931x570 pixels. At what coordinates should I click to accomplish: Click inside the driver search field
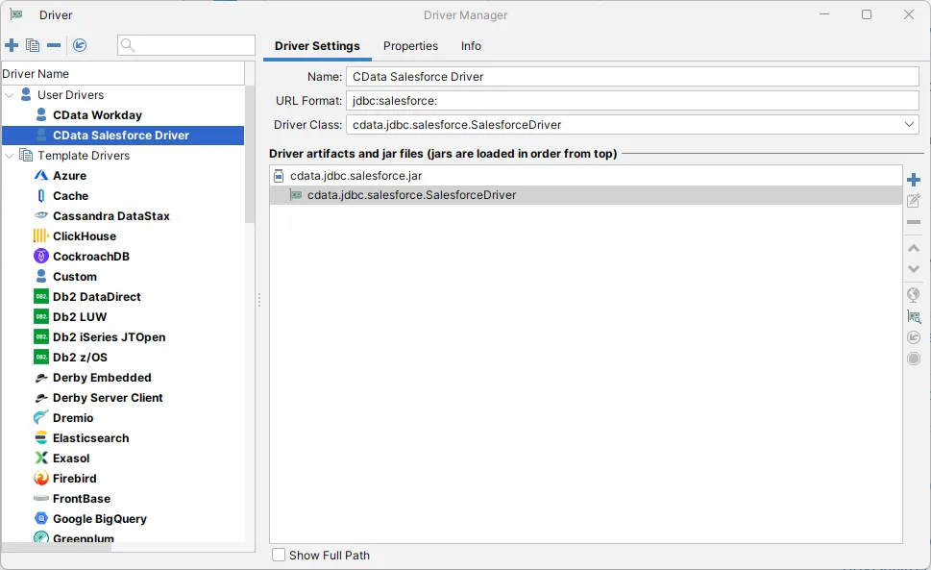click(x=185, y=45)
